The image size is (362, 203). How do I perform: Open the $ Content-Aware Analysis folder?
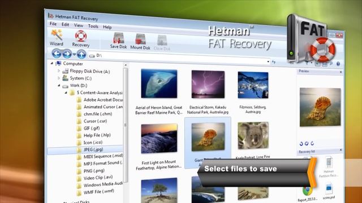tap(100, 92)
